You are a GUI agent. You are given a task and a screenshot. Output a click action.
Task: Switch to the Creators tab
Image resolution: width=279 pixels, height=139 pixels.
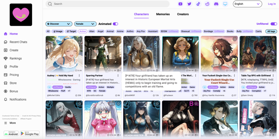[183, 14]
